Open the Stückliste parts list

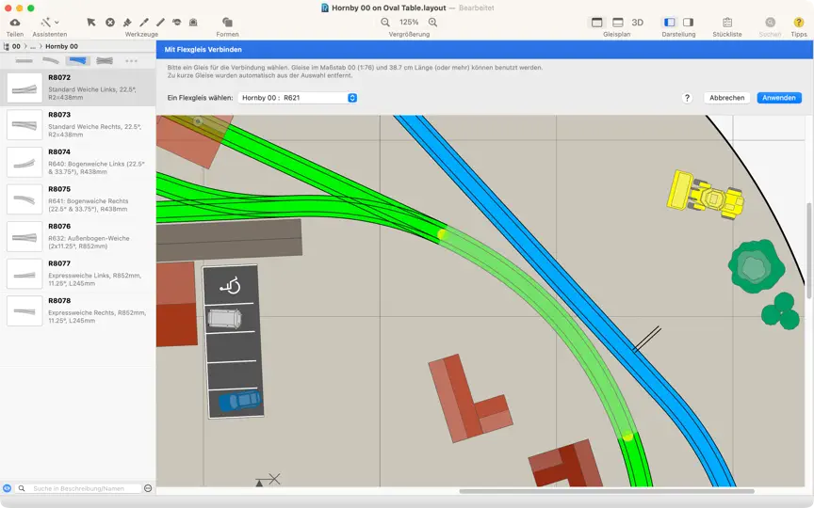tap(727, 23)
